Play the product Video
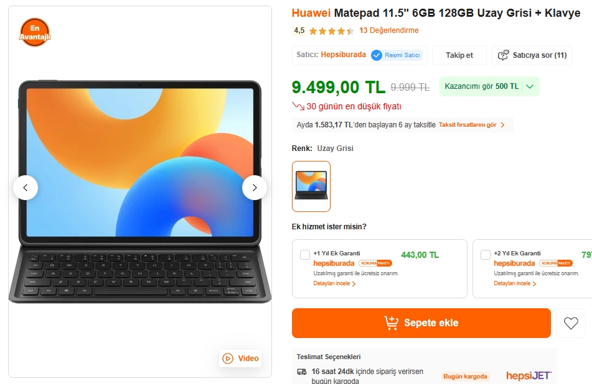 tap(240, 358)
